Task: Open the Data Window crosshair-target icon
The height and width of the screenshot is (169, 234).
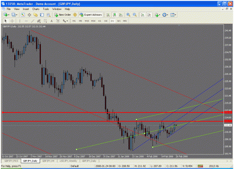Action: click(x=29, y=15)
